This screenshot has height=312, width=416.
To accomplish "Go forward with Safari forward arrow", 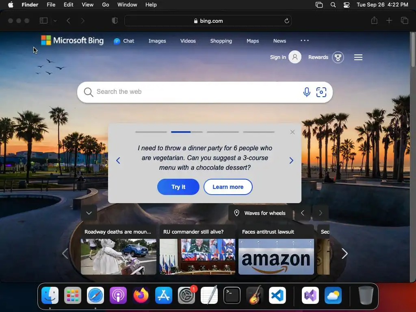I will pos(83,21).
